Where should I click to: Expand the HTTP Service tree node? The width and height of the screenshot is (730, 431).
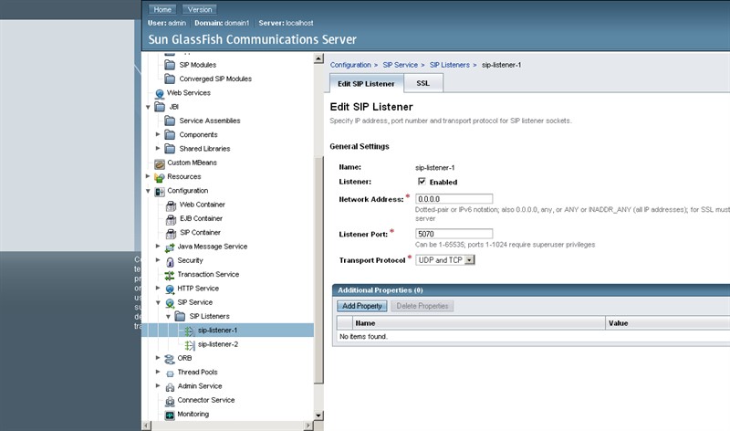[158, 288]
